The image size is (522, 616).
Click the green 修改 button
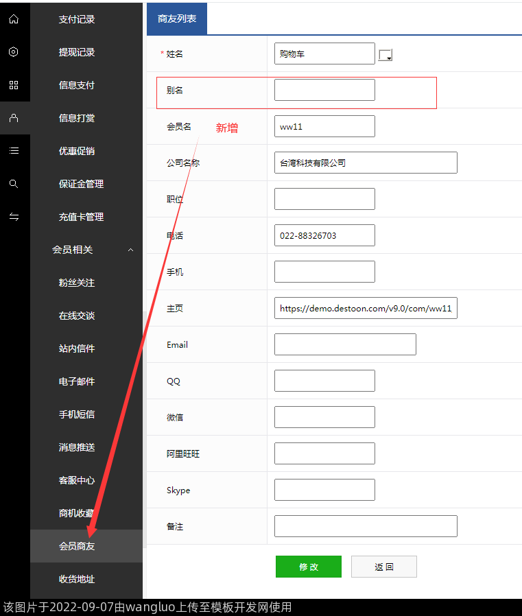pyautogui.click(x=308, y=567)
